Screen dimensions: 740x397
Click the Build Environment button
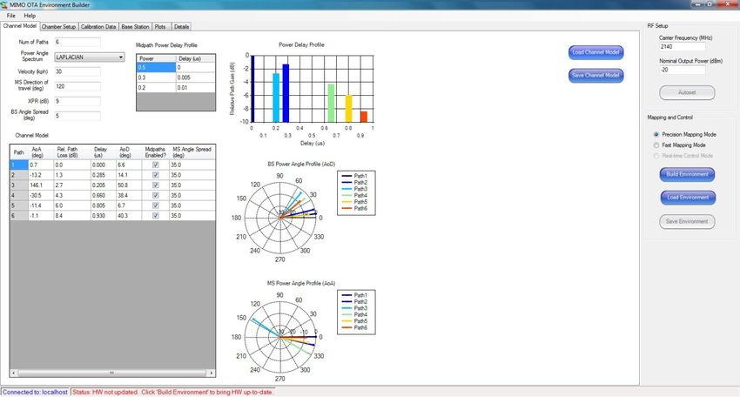(x=687, y=174)
